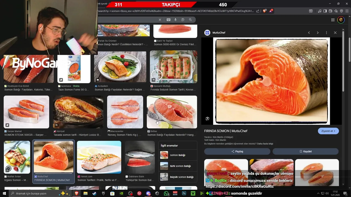Click the Lens icon on the preview image
Image resolution: width=351 pixels, height=197 pixels.
(x=207, y=118)
